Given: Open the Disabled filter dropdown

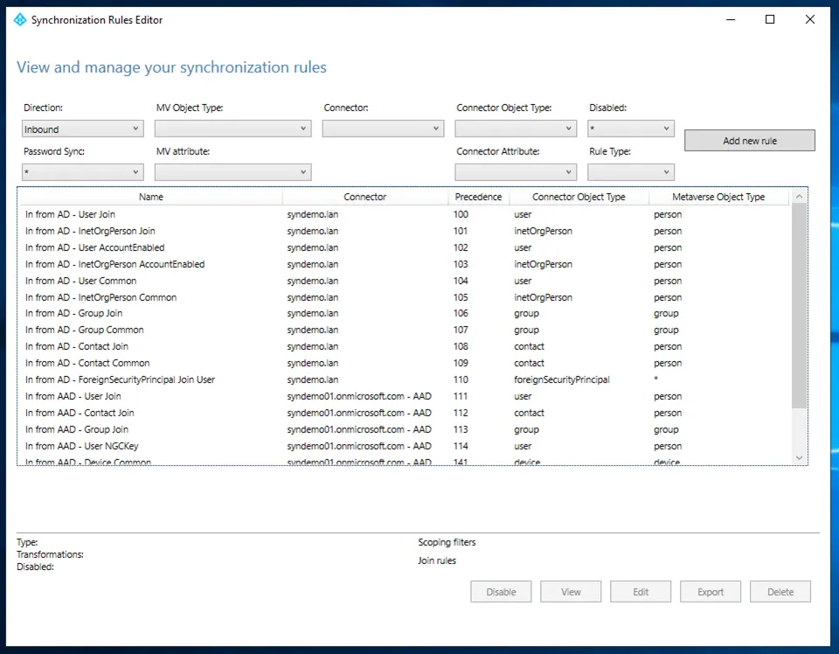Looking at the screenshot, I should click(x=630, y=129).
